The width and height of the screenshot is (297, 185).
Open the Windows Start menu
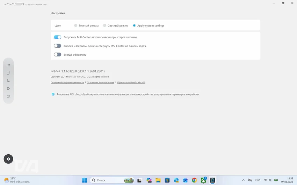click(85, 180)
